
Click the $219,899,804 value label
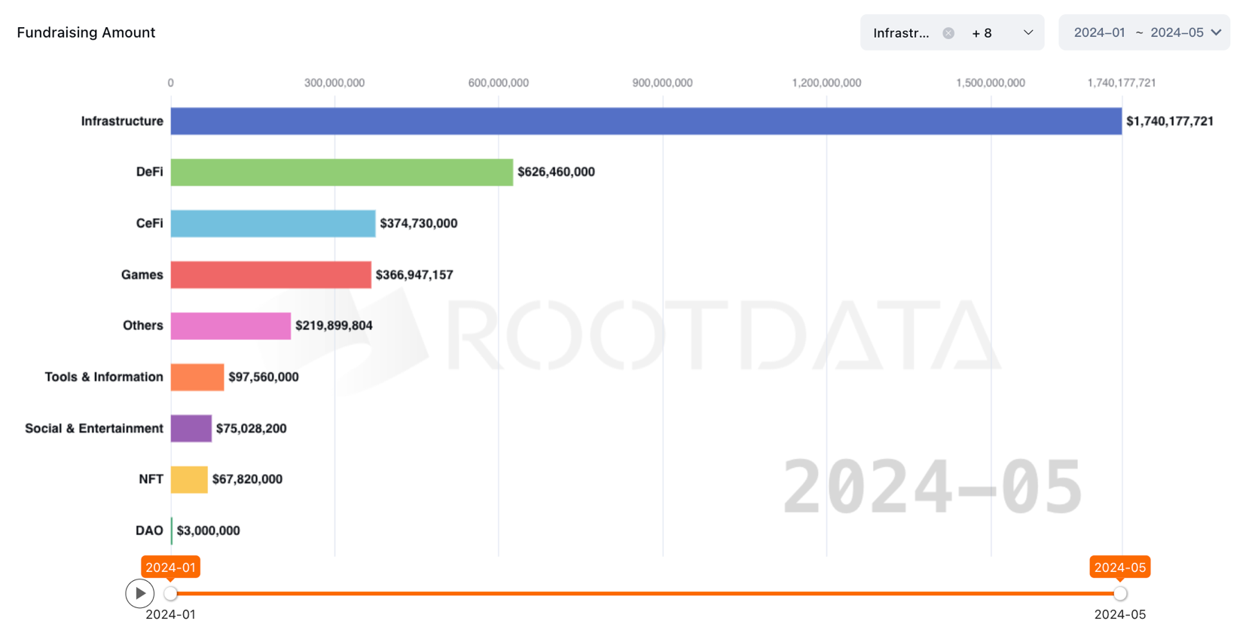(x=334, y=326)
